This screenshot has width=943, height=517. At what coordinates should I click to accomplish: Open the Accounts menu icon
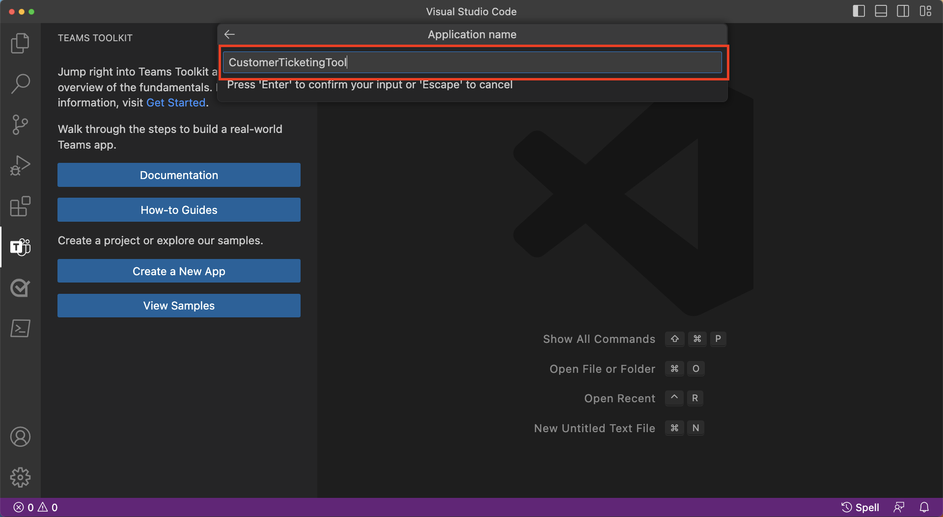click(20, 437)
